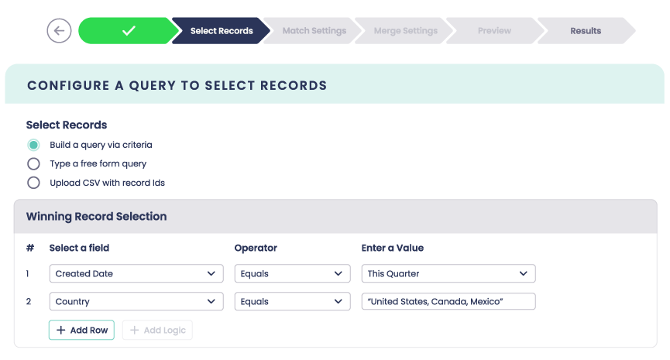Image resolution: width=670 pixels, height=360 pixels.
Task: Click the back arrow icon
Action: click(x=59, y=31)
